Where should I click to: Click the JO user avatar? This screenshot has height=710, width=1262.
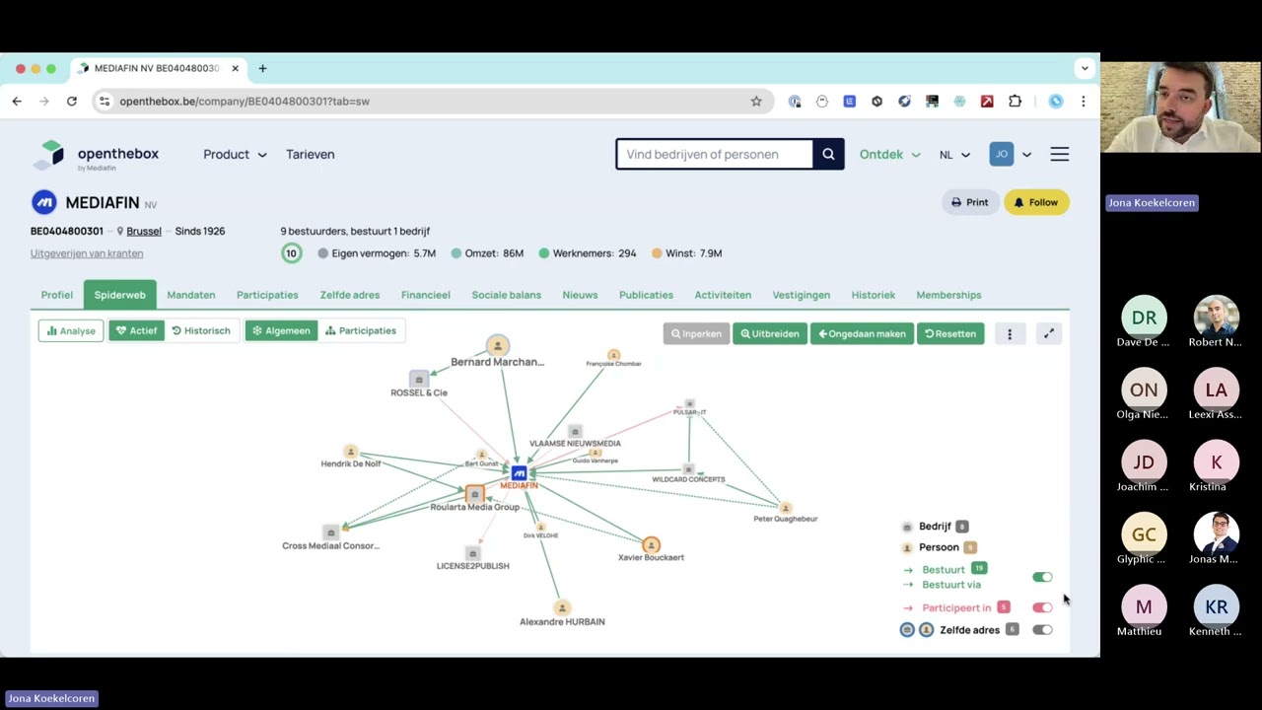tap(1001, 154)
